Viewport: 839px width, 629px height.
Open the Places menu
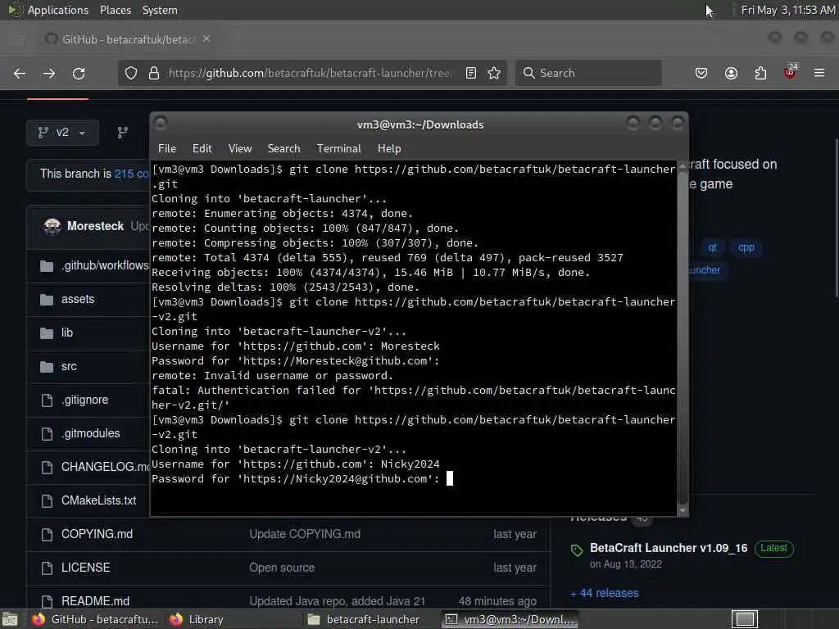pos(115,10)
